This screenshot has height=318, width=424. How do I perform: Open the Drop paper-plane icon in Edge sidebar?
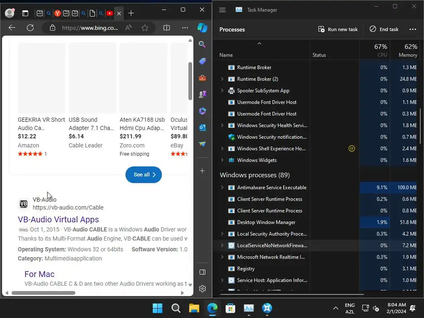(202, 144)
